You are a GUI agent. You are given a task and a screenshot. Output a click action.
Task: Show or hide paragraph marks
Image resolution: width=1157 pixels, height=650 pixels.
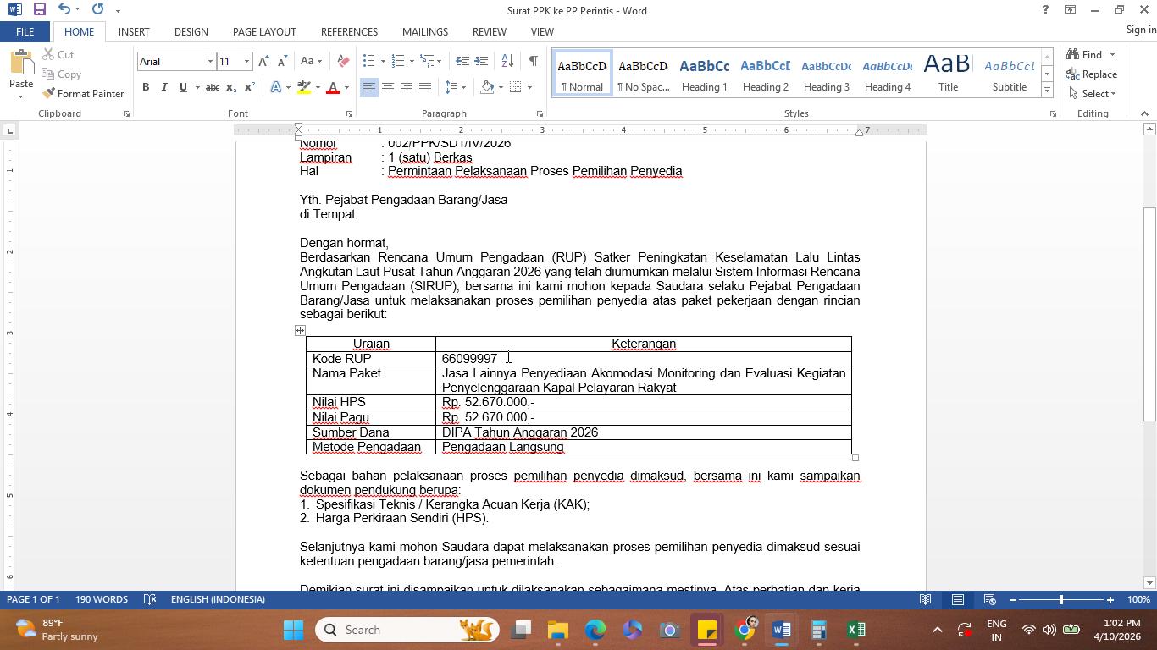point(533,61)
